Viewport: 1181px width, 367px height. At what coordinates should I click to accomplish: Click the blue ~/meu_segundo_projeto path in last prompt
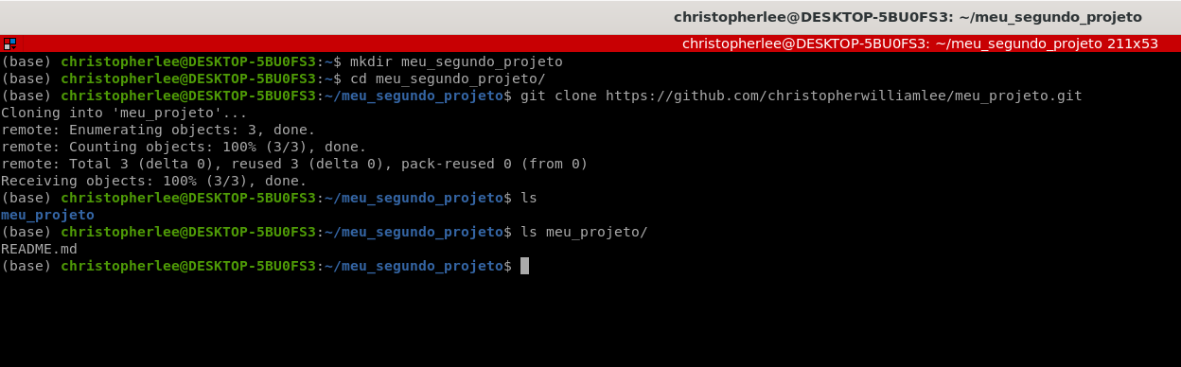coord(414,266)
